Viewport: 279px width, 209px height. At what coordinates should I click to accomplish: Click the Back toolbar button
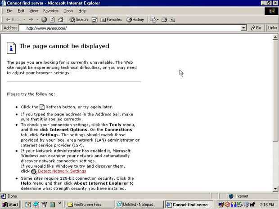pyautogui.click(x=13, y=19)
